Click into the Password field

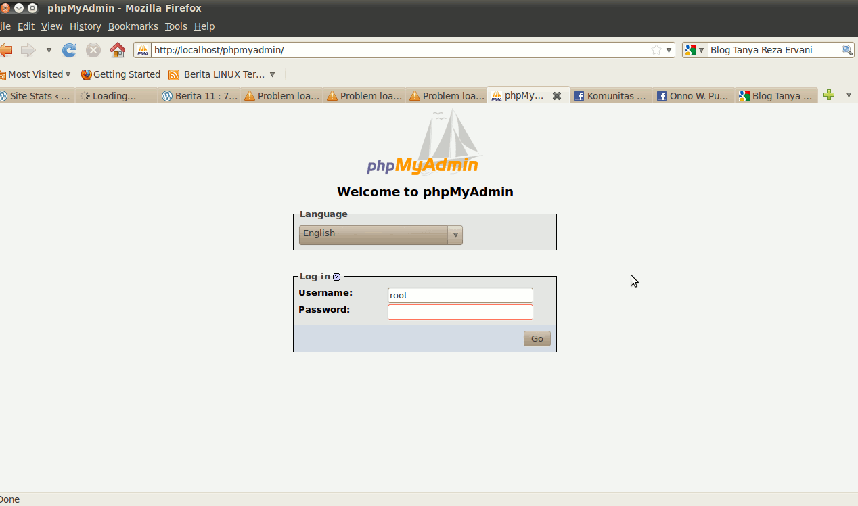pos(460,312)
